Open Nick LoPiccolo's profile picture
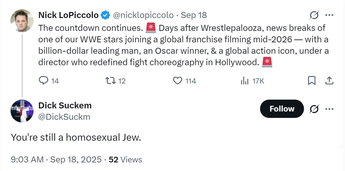 pos(22,21)
